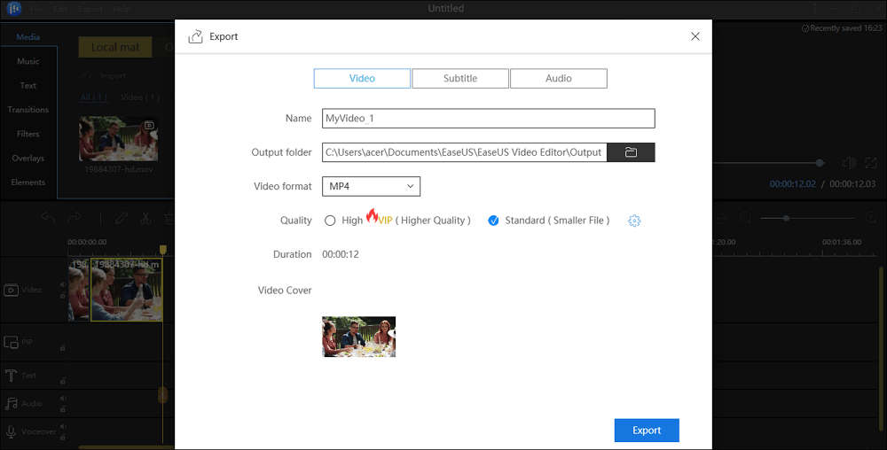The height and width of the screenshot is (450, 887).
Task: Click the timeline zoom slider handle
Action: click(x=786, y=218)
